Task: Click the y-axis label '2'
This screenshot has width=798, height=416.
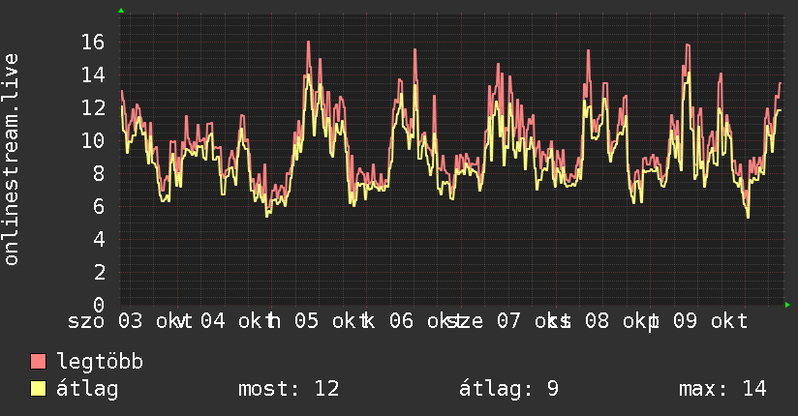Action: pos(99,272)
